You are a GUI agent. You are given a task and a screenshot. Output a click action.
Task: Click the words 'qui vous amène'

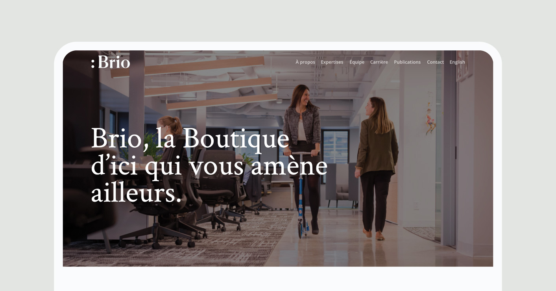236,166
